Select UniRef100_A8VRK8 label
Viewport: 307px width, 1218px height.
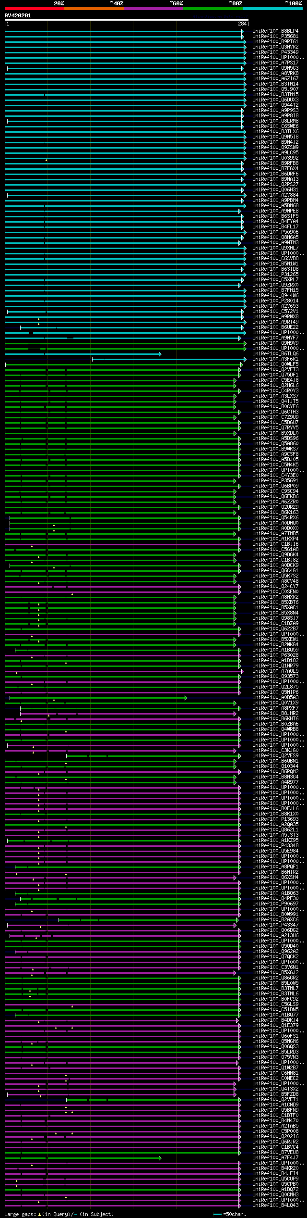tap(275, 73)
